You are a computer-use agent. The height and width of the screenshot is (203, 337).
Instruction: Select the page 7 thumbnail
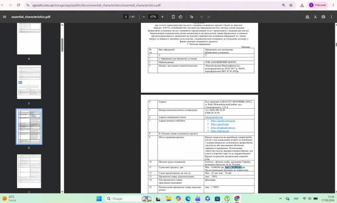click(29, 171)
